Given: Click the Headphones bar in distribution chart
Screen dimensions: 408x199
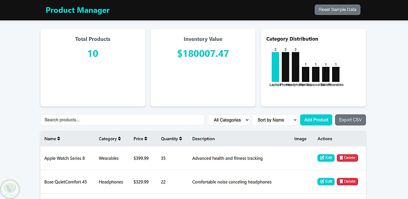Looking at the screenshot, I should [x=295, y=67].
